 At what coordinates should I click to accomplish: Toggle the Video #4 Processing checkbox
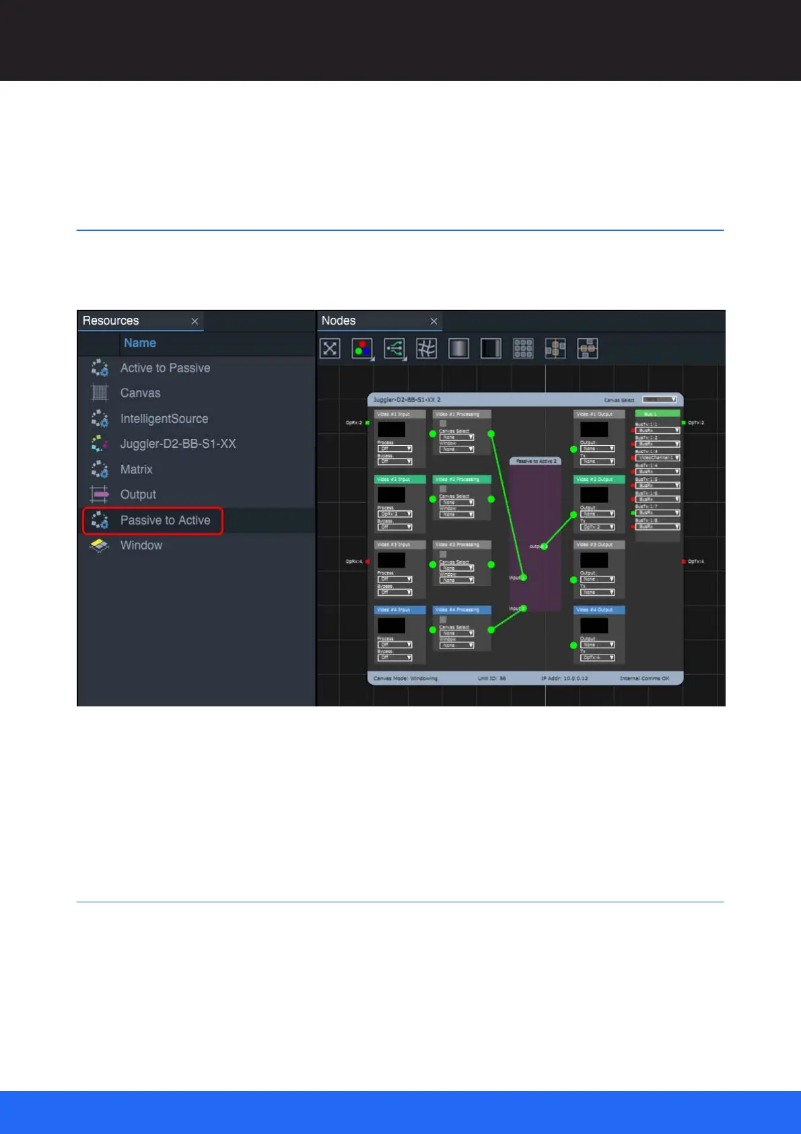(x=443, y=620)
